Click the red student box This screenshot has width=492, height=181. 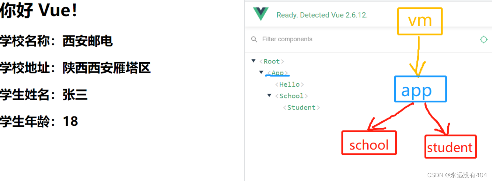pyautogui.click(x=450, y=147)
